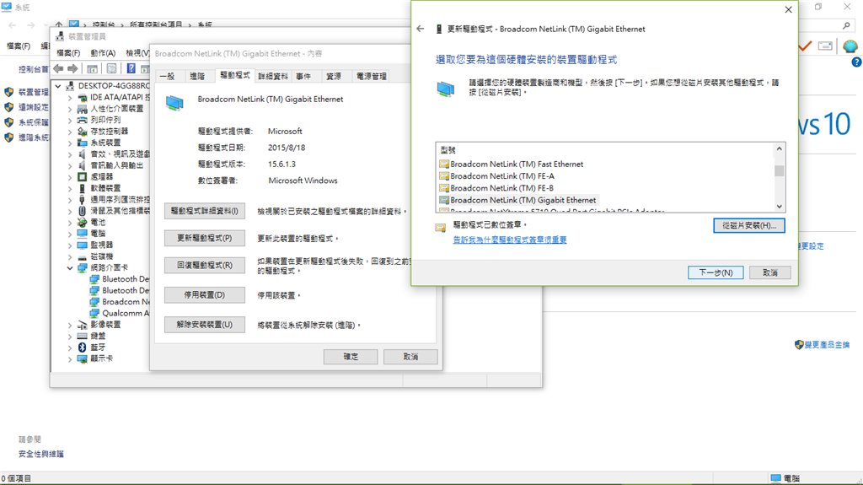Screen dimensions: 863x485
Task: Click 進階系統設定 shield icon in sidebar
Action: 8,137
